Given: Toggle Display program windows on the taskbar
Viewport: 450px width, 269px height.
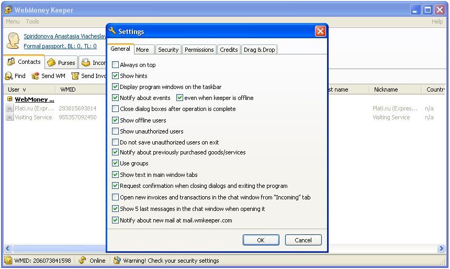Looking at the screenshot, I should click(115, 87).
